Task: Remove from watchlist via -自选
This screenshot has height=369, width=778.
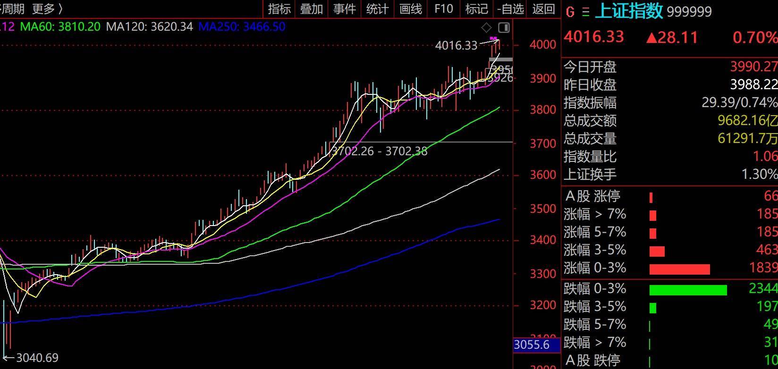Action: (x=510, y=8)
